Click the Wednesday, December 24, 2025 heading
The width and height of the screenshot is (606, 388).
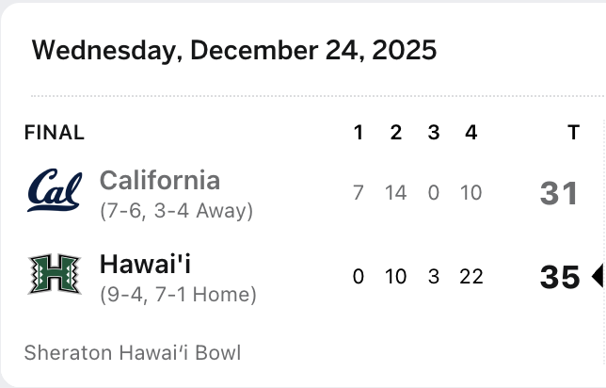tap(234, 50)
